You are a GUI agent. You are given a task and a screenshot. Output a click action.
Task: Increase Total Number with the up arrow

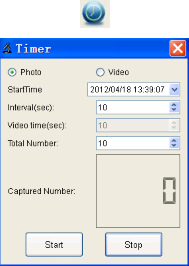174,141
